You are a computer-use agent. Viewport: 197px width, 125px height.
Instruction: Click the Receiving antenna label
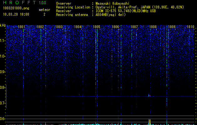pos(72,15)
